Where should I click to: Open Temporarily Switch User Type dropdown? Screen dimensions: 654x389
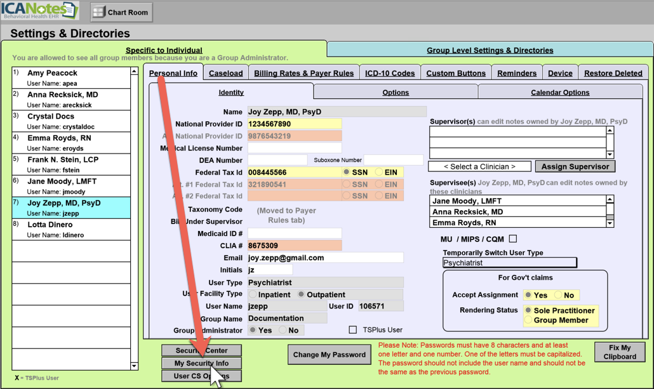click(509, 263)
